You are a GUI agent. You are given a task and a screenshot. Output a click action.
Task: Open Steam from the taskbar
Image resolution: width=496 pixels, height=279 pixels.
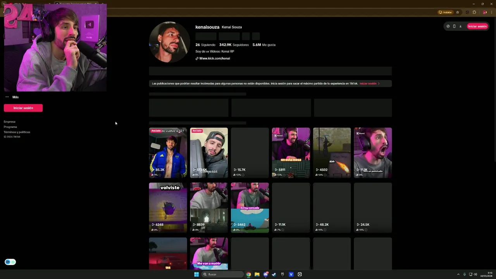274,274
